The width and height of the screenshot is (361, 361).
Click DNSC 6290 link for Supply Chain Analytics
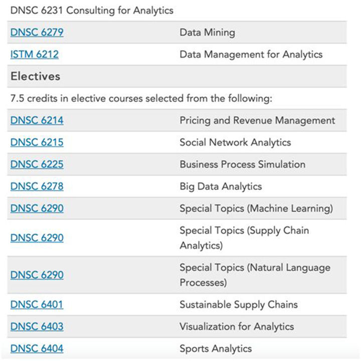pos(37,238)
